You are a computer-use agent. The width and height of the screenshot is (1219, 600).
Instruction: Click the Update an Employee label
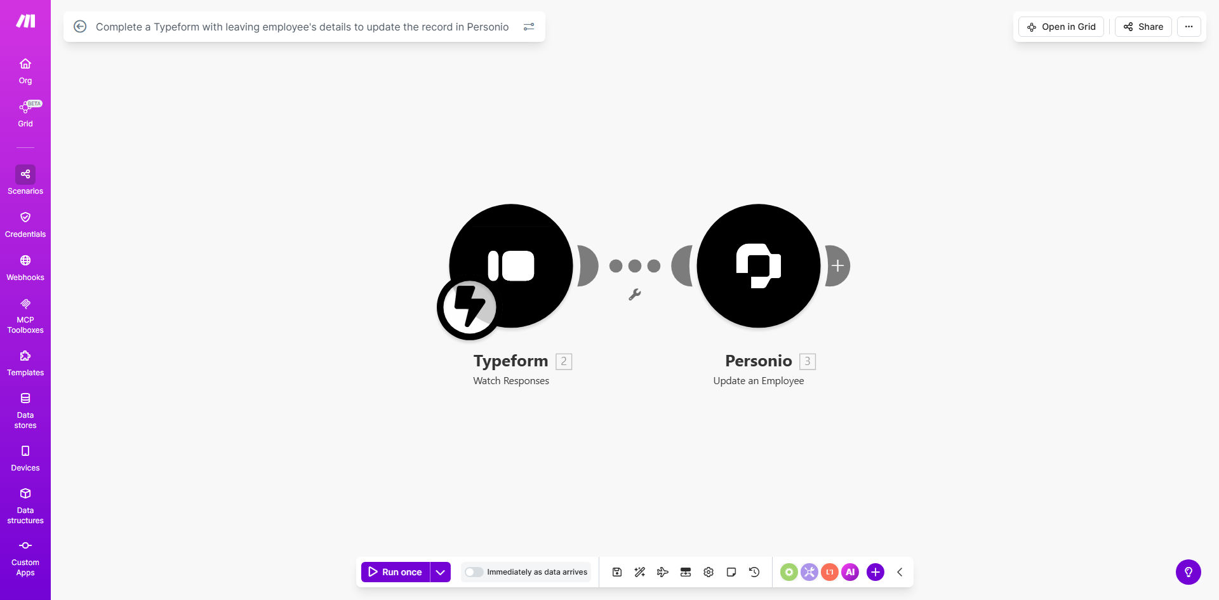pyautogui.click(x=759, y=381)
